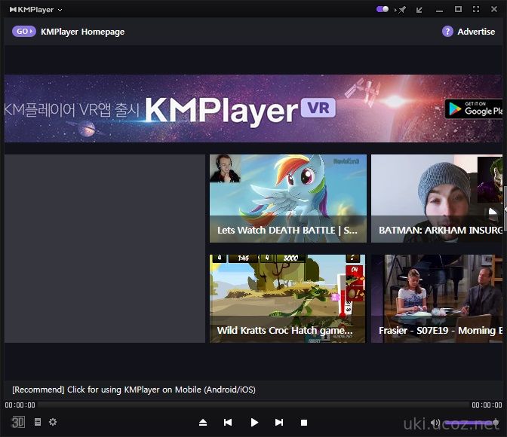Image resolution: width=507 pixels, height=437 pixels.
Task: Open the Advertise link
Action: pos(476,32)
